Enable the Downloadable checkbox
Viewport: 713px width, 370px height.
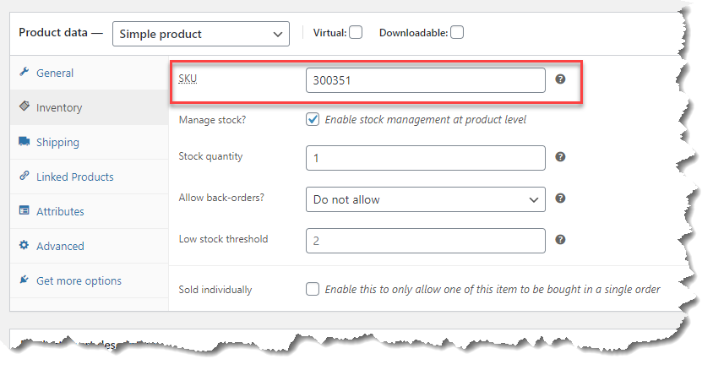tap(457, 33)
